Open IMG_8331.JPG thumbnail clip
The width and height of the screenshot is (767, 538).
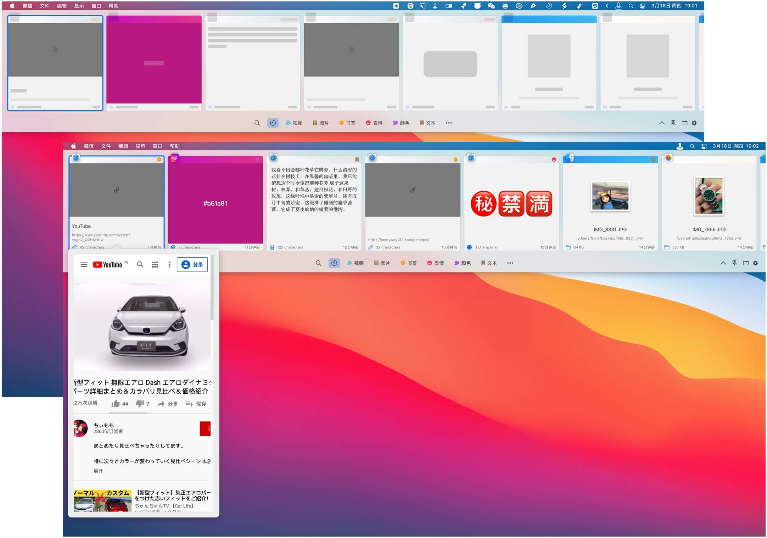coord(610,196)
